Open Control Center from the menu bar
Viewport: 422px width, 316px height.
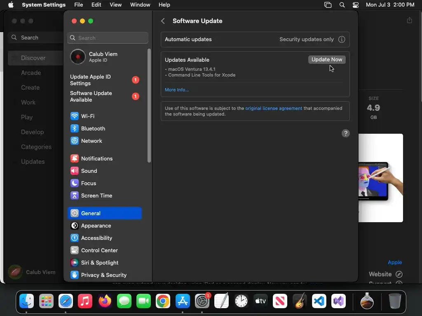click(x=356, y=5)
